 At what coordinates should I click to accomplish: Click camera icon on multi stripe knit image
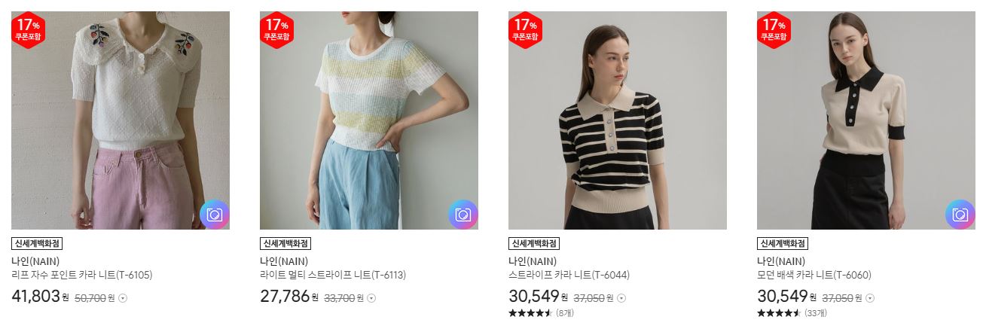point(463,215)
